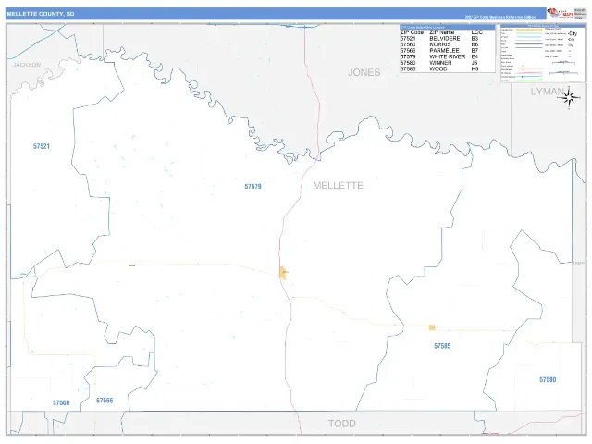
Task: Click the 57560 ZIP label on the map
Action: (x=61, y=403)
